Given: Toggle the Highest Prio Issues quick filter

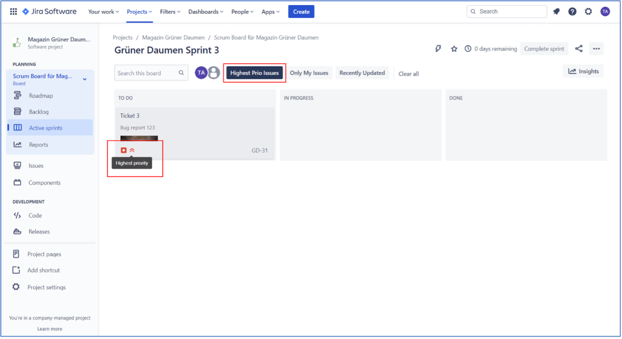Looking at the screenshot, I should 254,73.
